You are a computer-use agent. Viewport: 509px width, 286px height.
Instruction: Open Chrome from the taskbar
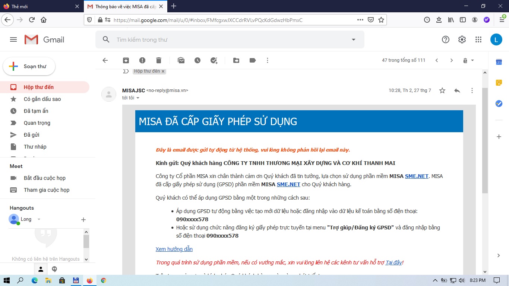pyautogui.click(x=104, y=280)
